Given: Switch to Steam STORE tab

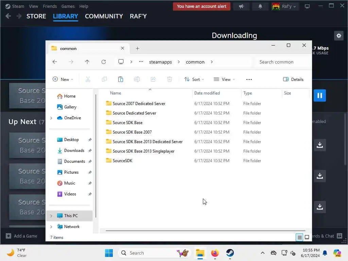Looking at the screenshot, I should pos(36,16).
